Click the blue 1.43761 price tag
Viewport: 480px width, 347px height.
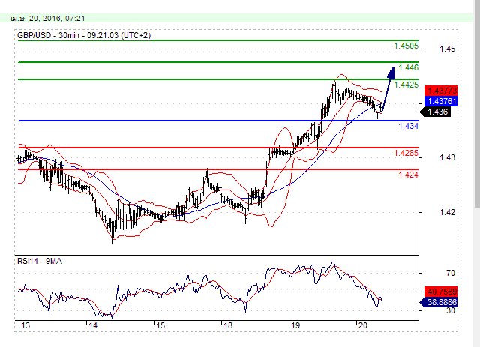[x=441, y=101]
